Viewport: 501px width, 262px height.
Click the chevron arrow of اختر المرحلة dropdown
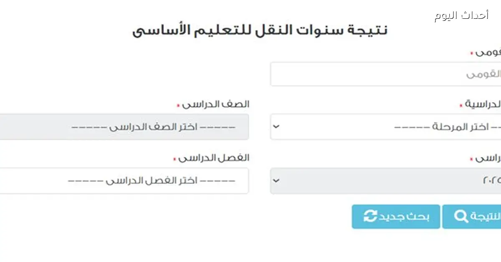[x=276, y=127]
